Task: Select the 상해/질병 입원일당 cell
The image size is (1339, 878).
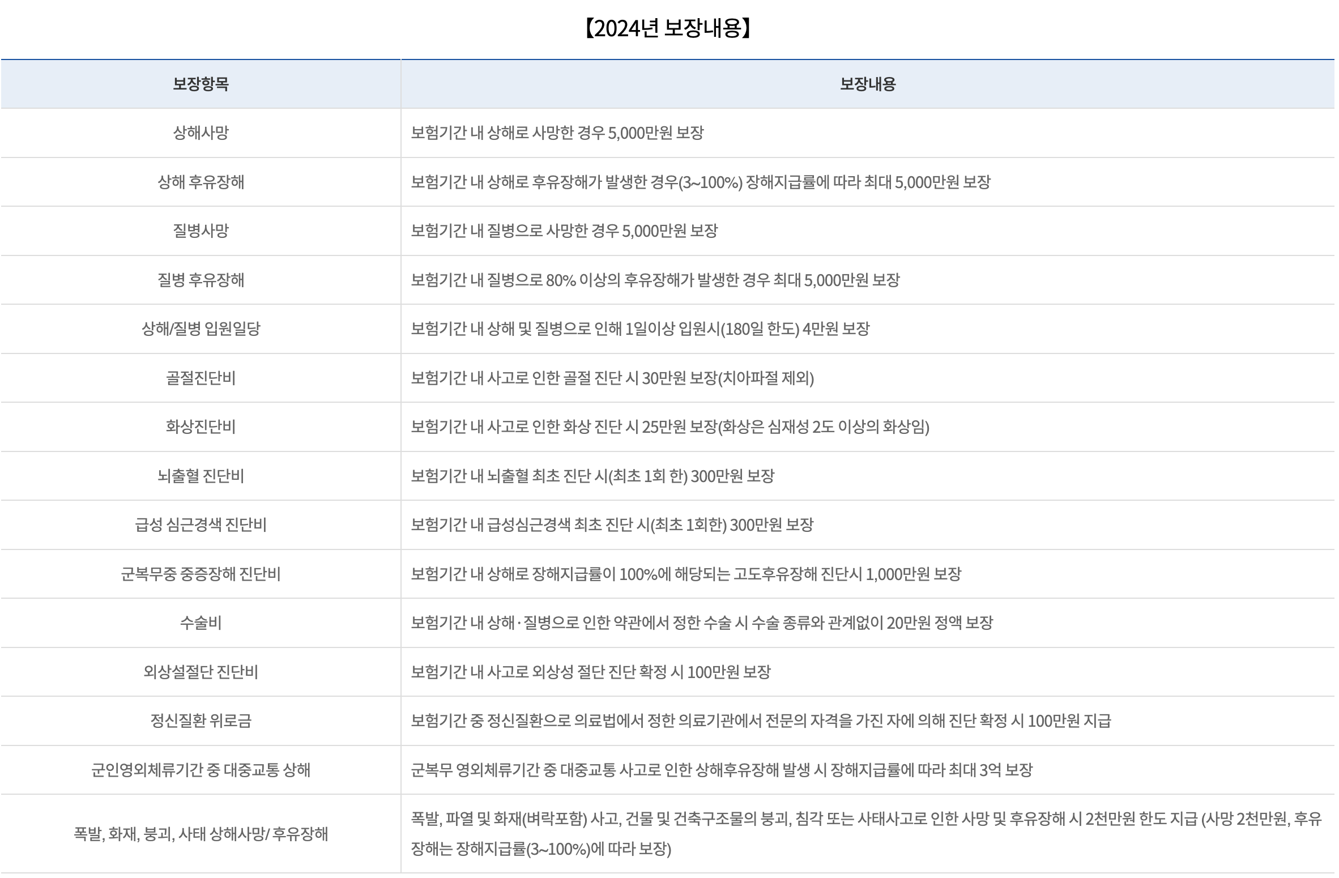Action: [x=201, y=329]
